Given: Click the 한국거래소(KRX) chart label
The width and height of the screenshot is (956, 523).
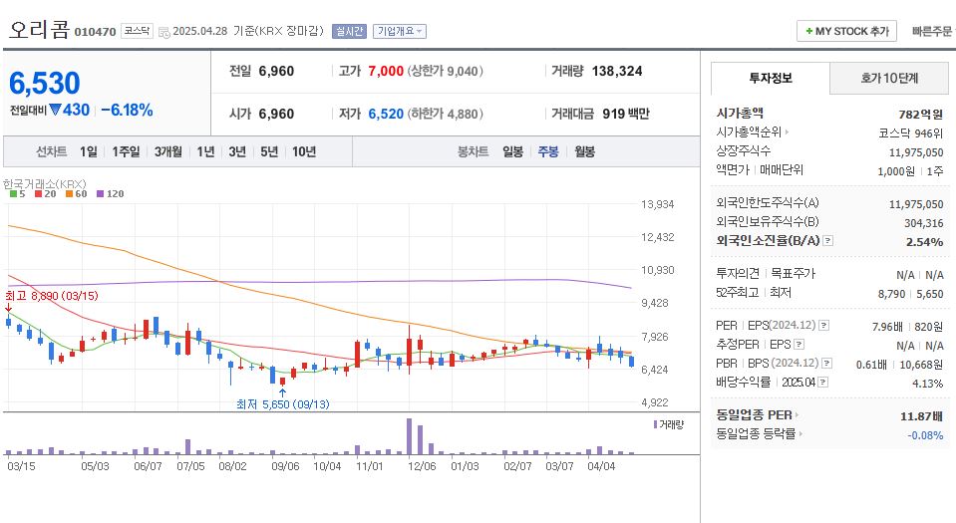Looking at the screenshot, I should point(45,183).
